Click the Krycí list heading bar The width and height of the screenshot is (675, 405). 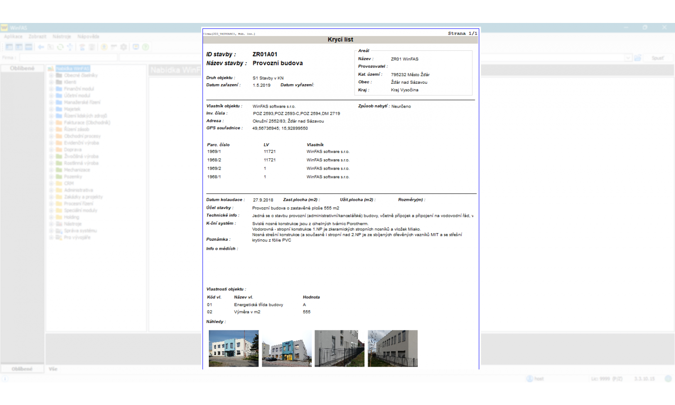(x=341, y=40)
